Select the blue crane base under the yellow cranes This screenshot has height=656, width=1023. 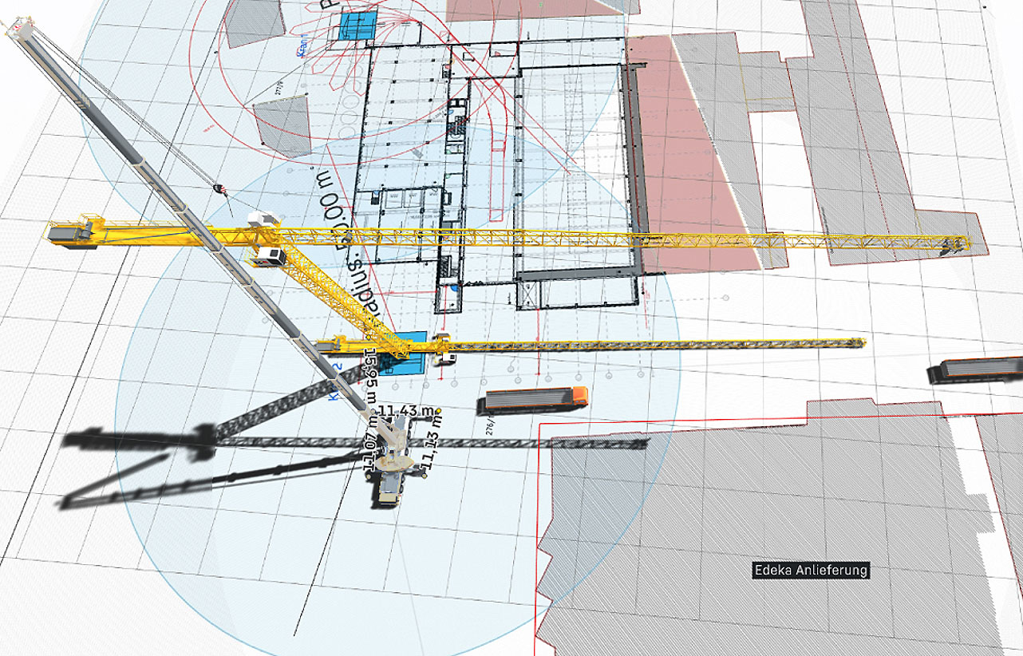tap(405, 354)
